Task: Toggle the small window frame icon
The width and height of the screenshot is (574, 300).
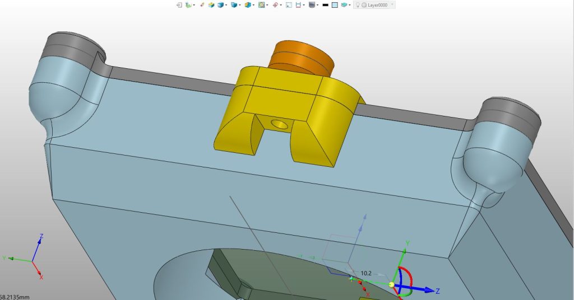Action: pos(289,5)
